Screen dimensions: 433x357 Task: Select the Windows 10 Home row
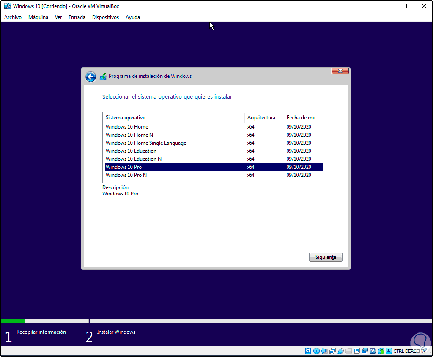click(x=214, y=127)
